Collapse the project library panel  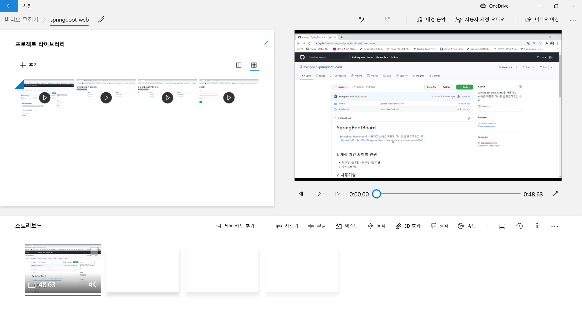(x=266, y=44)
